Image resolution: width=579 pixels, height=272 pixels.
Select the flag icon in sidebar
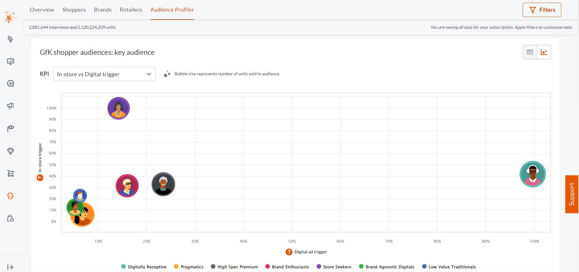click(x=11, y=129)
